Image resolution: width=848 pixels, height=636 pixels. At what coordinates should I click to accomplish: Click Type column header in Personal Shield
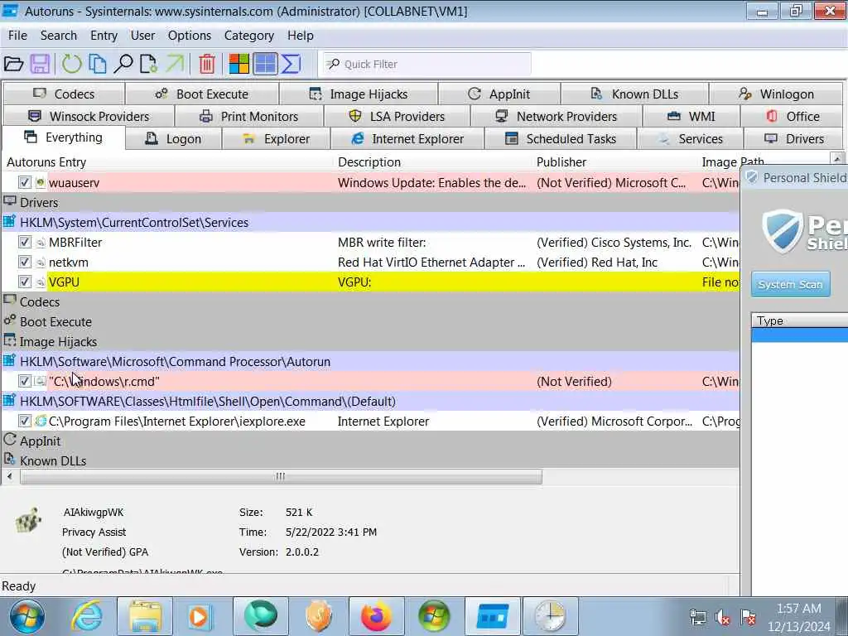pyautogui.click(x=799, y=320)
